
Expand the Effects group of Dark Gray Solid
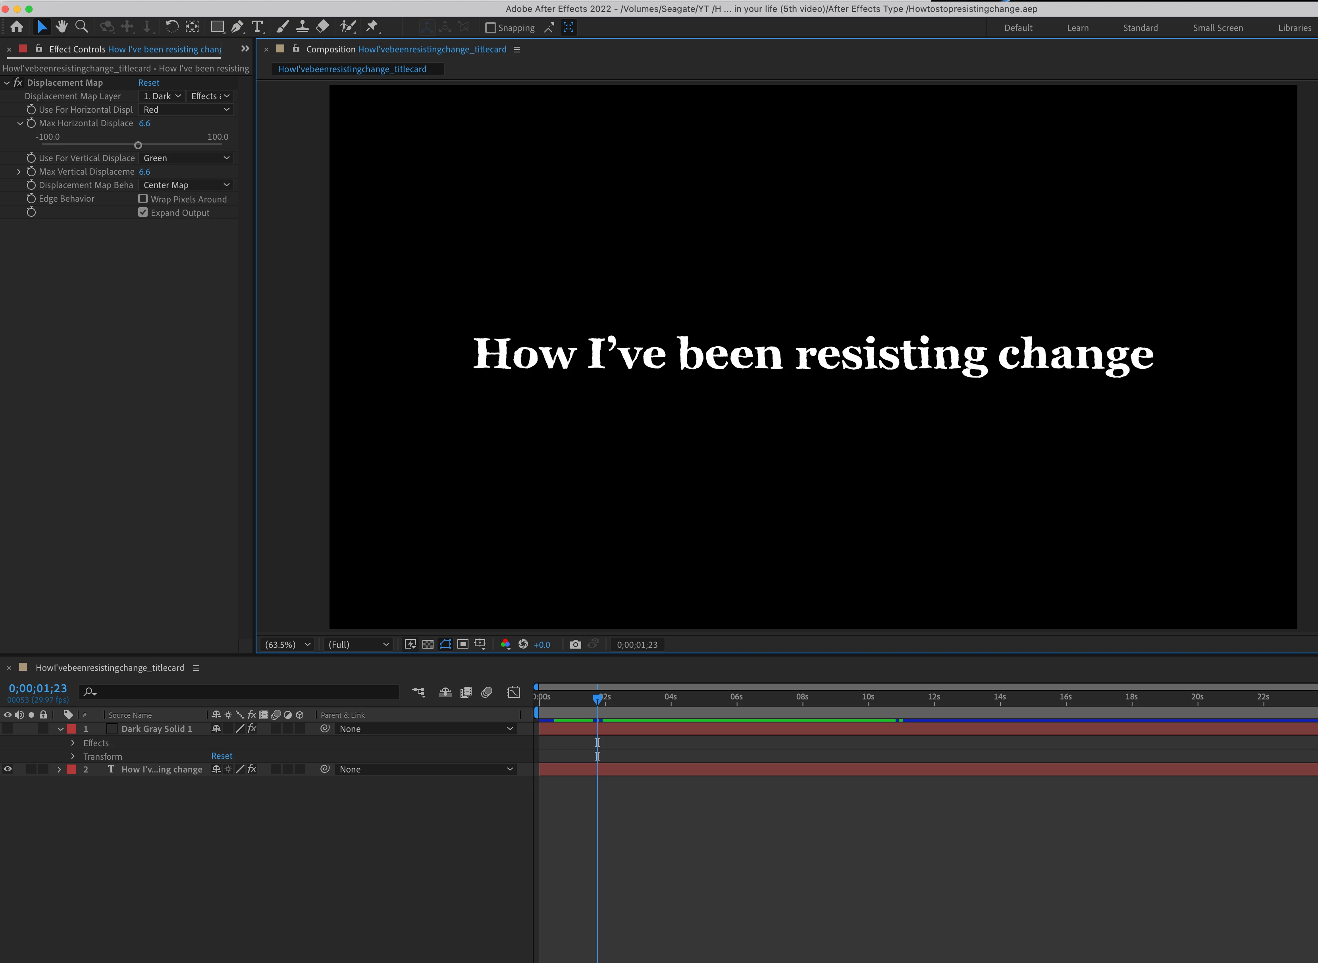pos(73,743)
